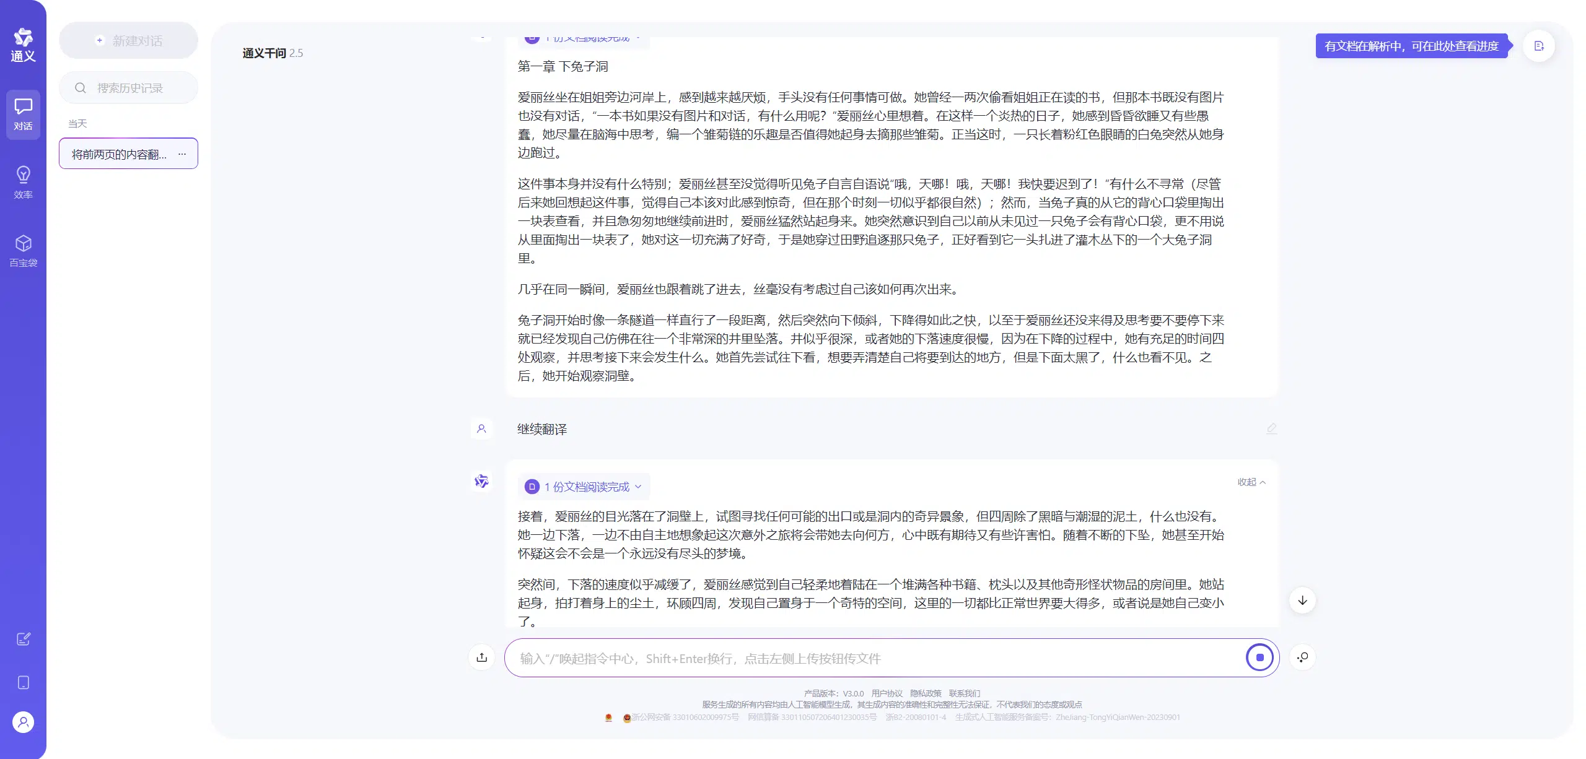Image resolution: width=1586 pixels, height=759 pixels.
Task: Open the 百宝袋 toolbox icon
Action: tap(23, 250)
